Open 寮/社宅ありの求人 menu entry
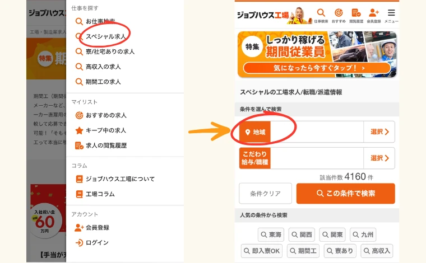Image resolution: width=426 pixels, height=263 pixels. tap(110, 51)
